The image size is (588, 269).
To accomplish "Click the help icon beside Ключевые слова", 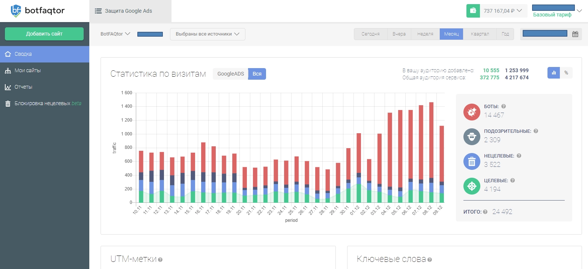I will click(x=430, y=260).
